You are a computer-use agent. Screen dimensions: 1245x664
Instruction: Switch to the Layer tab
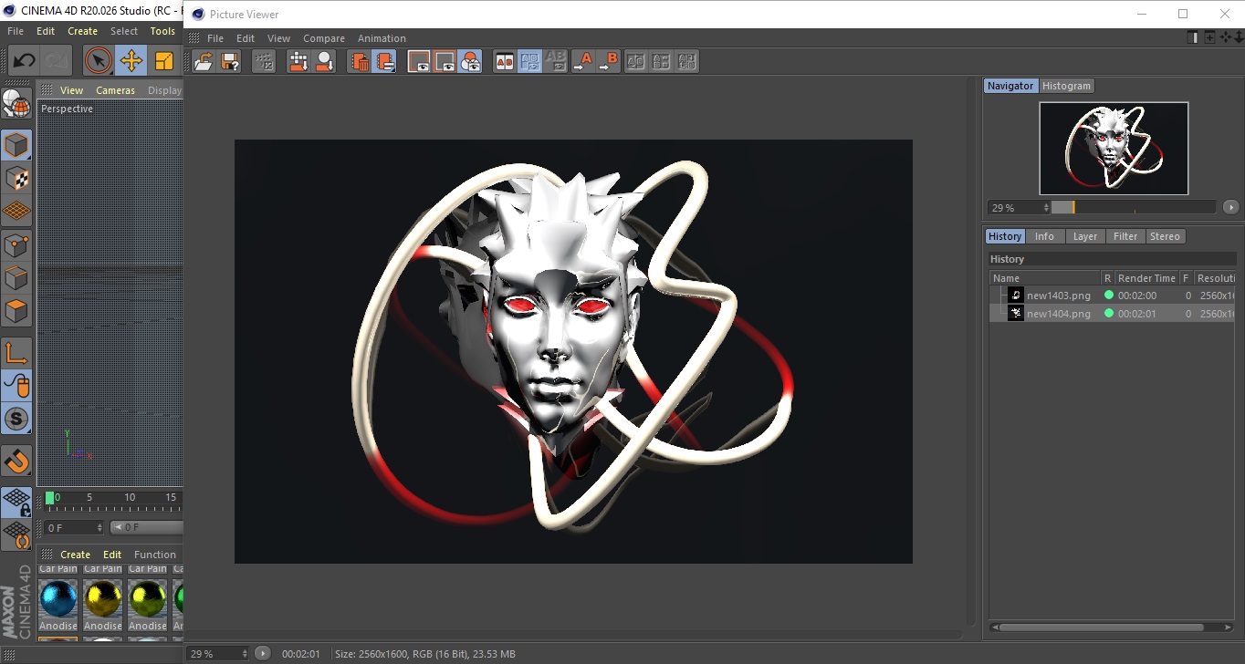1084,236
